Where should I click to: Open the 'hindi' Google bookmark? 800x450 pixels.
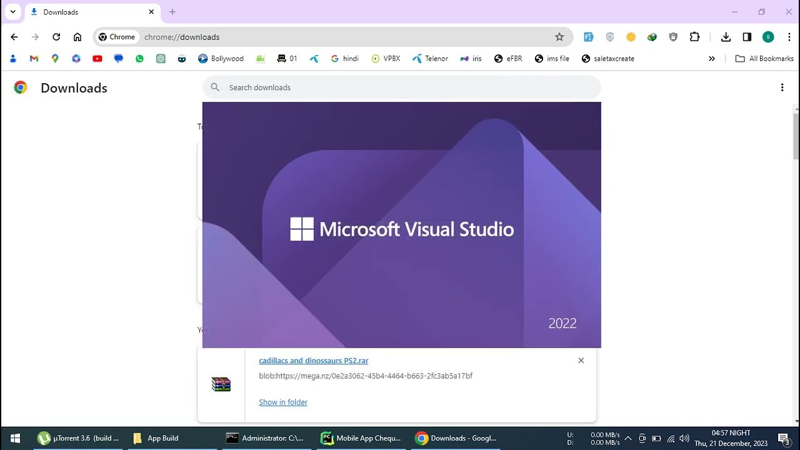pyautogui.click(x=344, y=59)
